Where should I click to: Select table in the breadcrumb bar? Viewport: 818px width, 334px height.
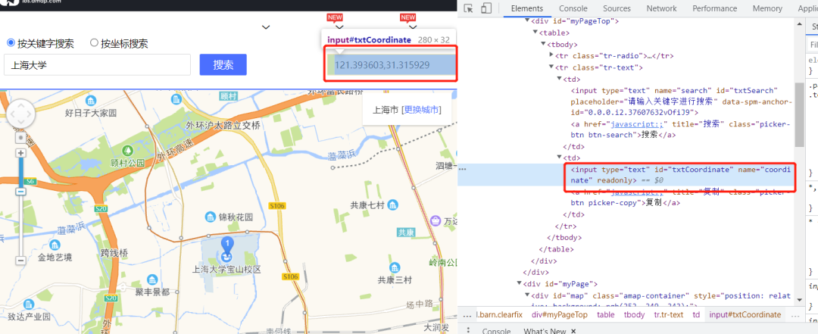[x=605, y=315]
